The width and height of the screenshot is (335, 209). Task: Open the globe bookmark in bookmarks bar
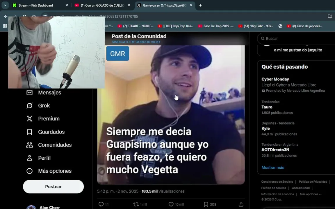point(280,26)
